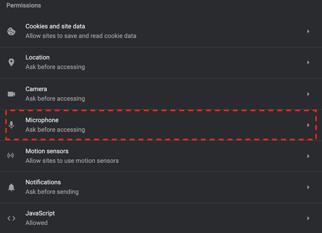The height and width of the screenshot is (233, 322).
Task: Expand the Location settings arrow
Action: point(308,62)
